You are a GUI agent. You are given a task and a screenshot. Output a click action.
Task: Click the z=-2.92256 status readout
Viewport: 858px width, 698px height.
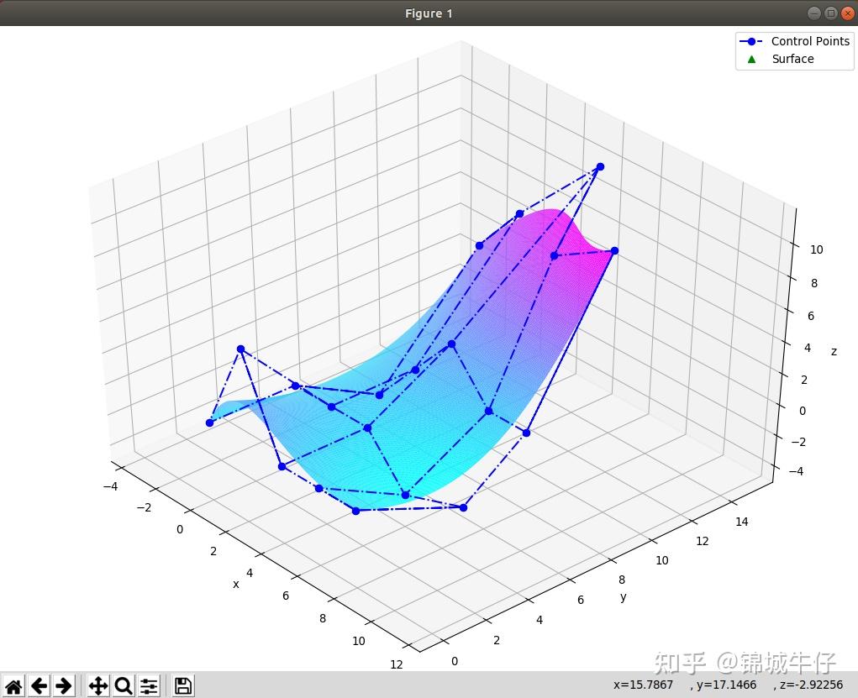(812, 685)
